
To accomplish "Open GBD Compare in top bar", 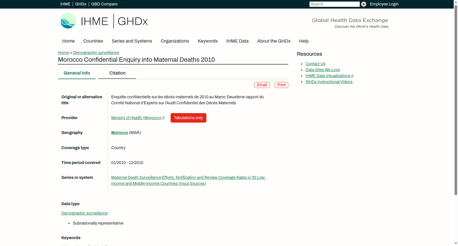I will click(104, 4).
